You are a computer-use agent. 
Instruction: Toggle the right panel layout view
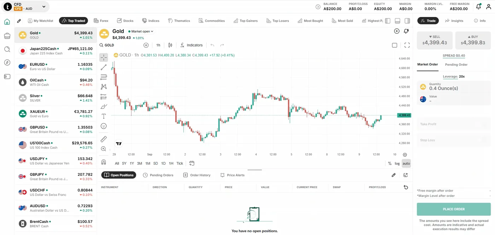(x=407, y=21)
